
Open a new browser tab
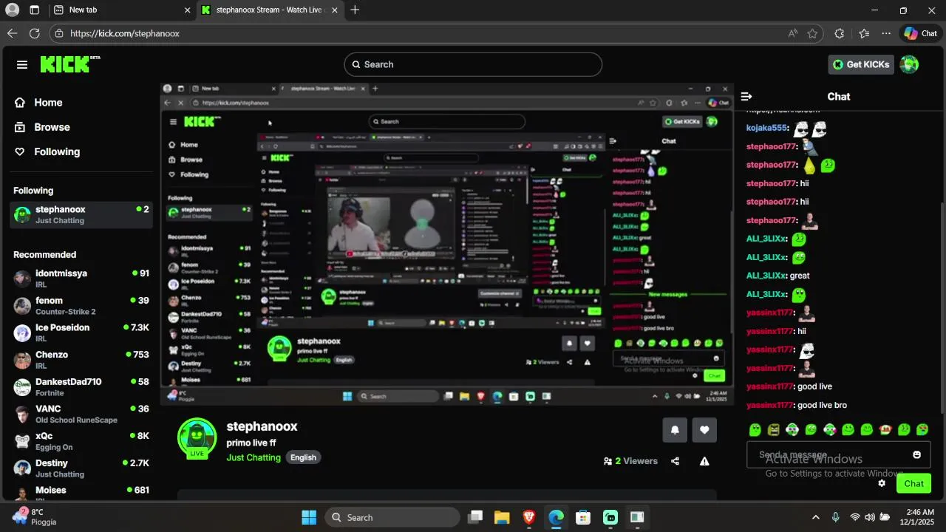[355, 10]
